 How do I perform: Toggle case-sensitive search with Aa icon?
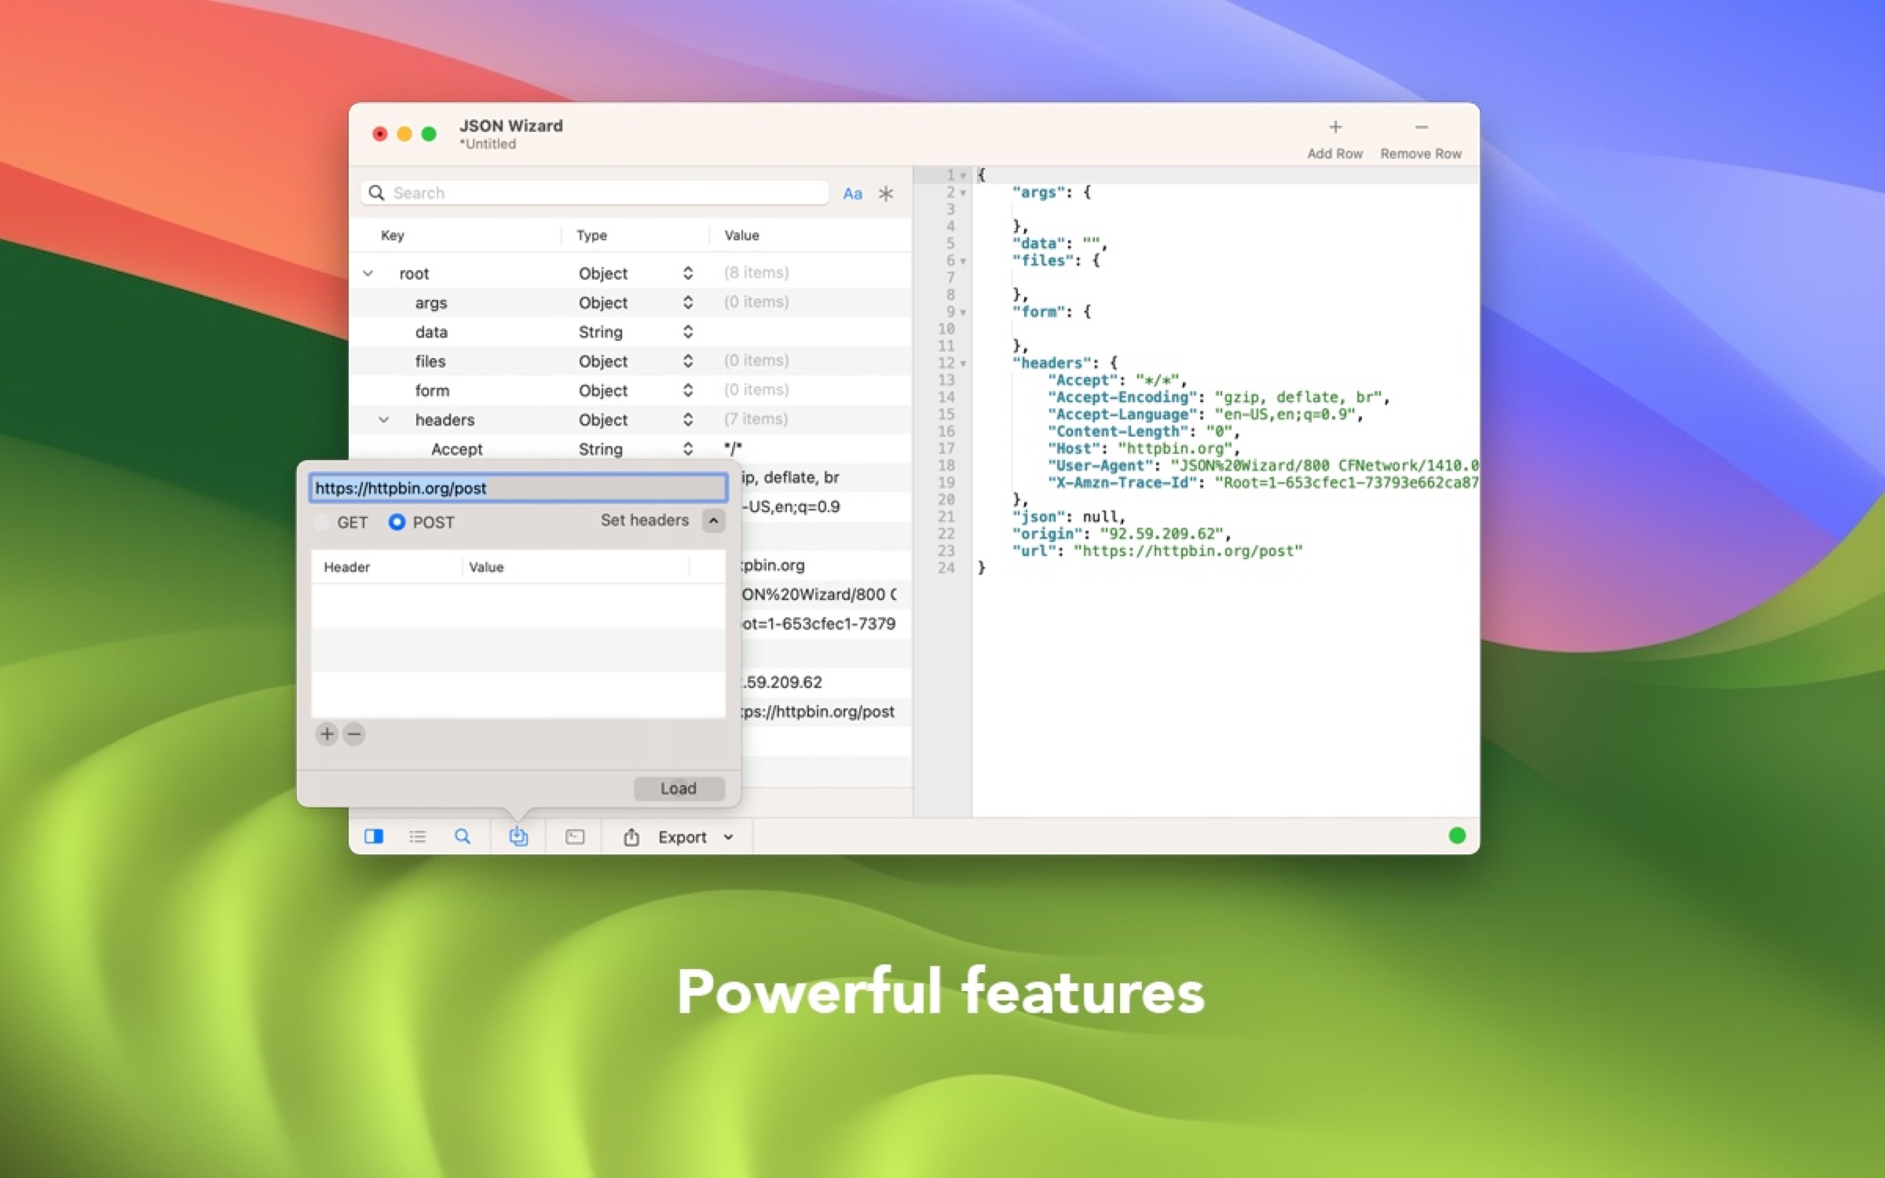point(853,193)
